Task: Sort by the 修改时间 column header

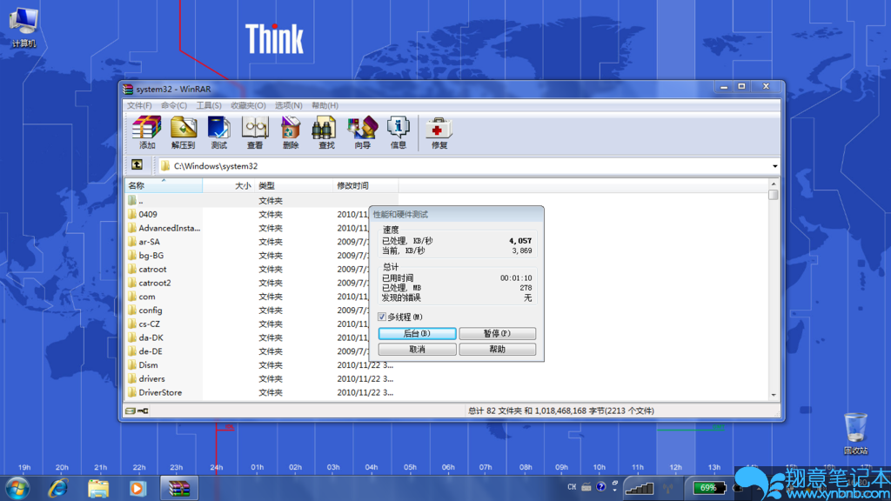Action: (x=365, y=186)
